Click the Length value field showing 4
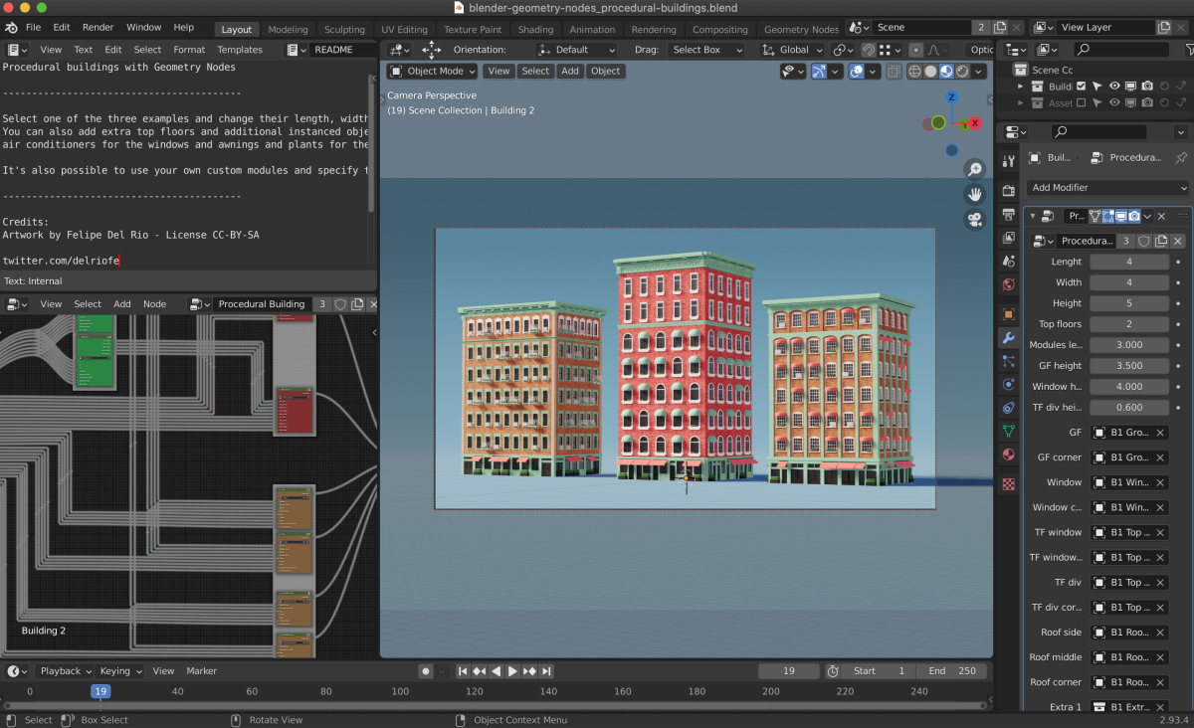Screen dimensions: 1194x728 click(1129, 262)
